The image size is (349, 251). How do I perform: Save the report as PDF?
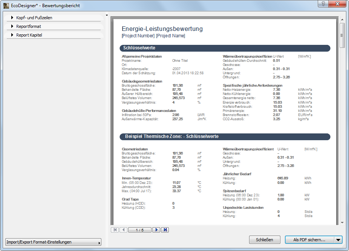[x=310, y=240]
